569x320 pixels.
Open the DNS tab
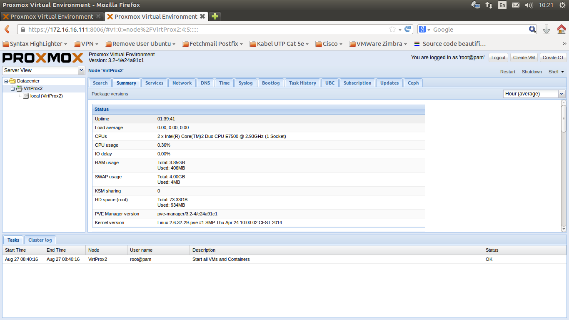[205, 83]
